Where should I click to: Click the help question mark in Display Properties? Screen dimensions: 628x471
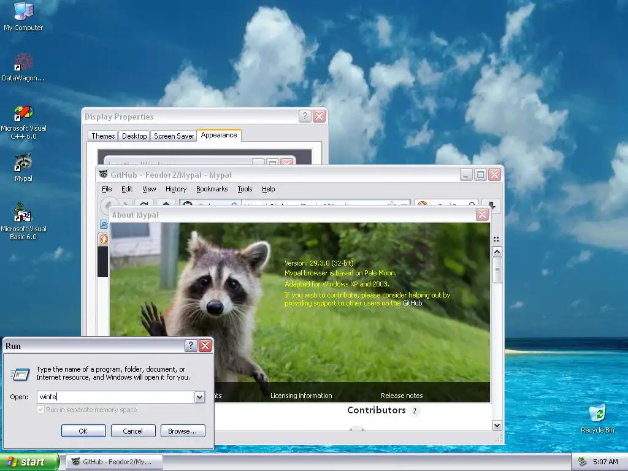(305, 116)
